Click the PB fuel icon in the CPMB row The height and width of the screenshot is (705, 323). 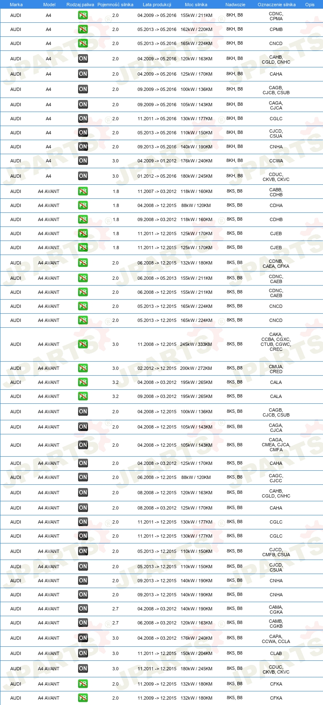[83, 29]
